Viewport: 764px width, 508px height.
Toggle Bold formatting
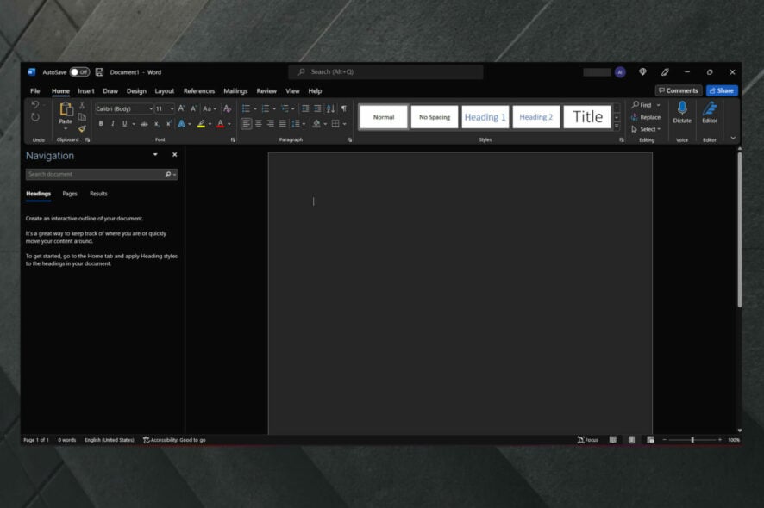click(101, 124)
